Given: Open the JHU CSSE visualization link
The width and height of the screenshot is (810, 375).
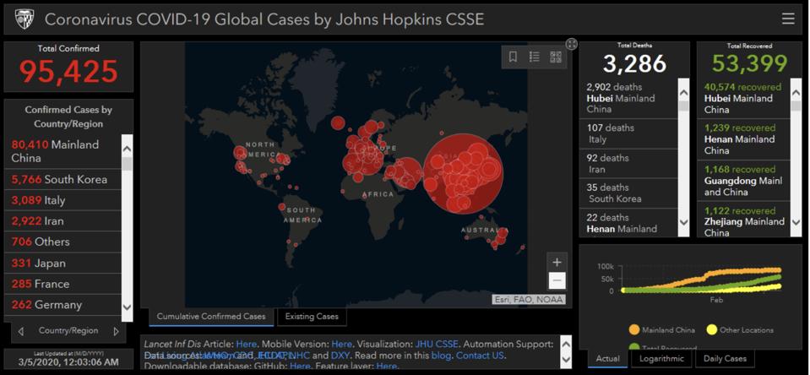Looking at the screenshot, I should (x=437, y=344).
